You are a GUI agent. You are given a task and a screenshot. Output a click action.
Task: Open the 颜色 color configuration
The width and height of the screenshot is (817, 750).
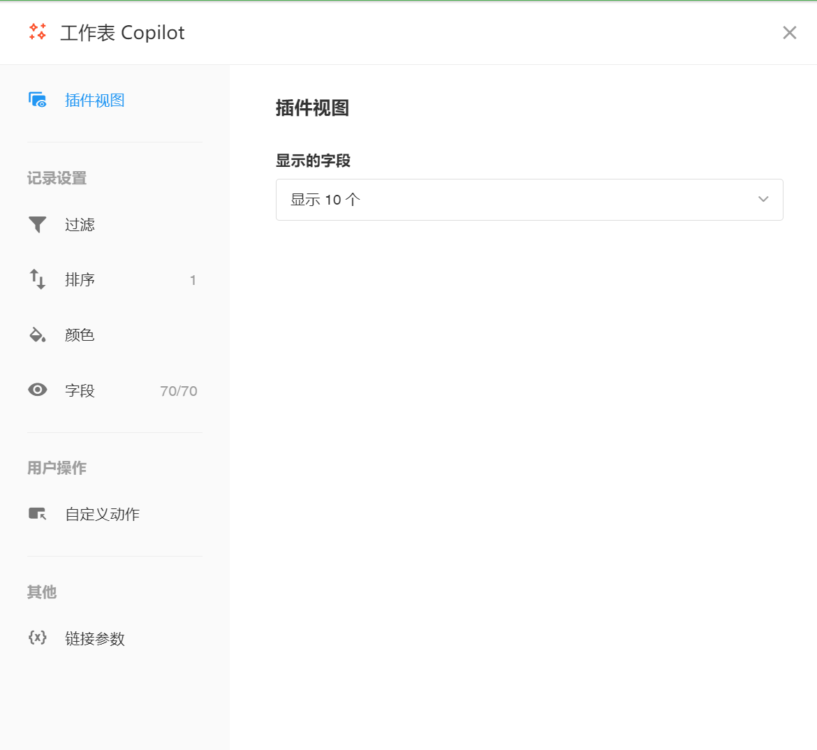click(79, 334)
